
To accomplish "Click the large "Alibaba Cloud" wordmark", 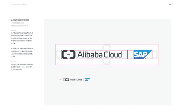I will [x=99, y=55].
